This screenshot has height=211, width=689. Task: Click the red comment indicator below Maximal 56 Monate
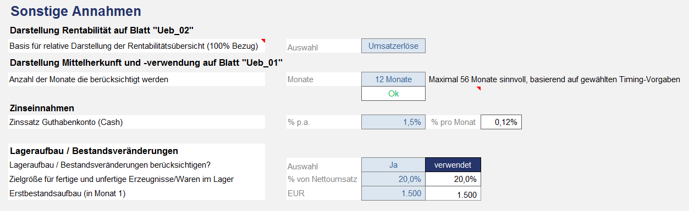pos(478,88)
